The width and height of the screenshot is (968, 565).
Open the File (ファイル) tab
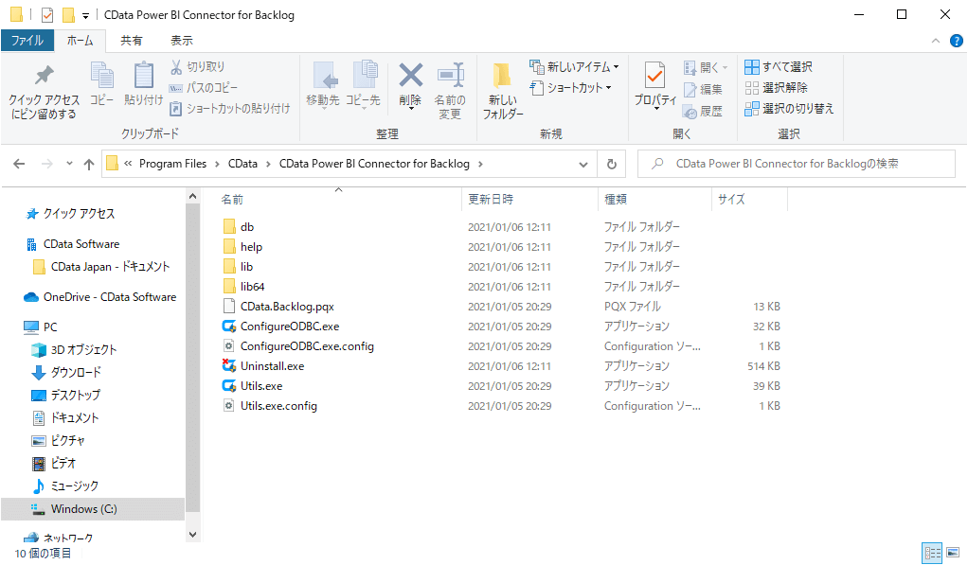tap(27, 41)
